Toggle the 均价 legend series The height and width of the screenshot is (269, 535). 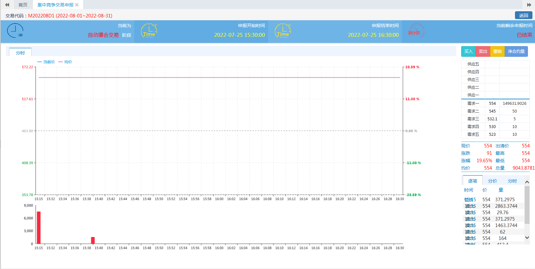65,62
